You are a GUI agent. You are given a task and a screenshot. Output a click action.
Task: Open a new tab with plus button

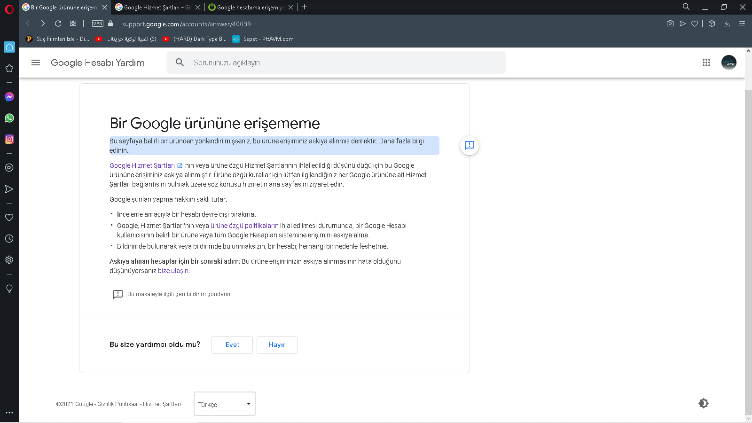(x=304, y=7)
